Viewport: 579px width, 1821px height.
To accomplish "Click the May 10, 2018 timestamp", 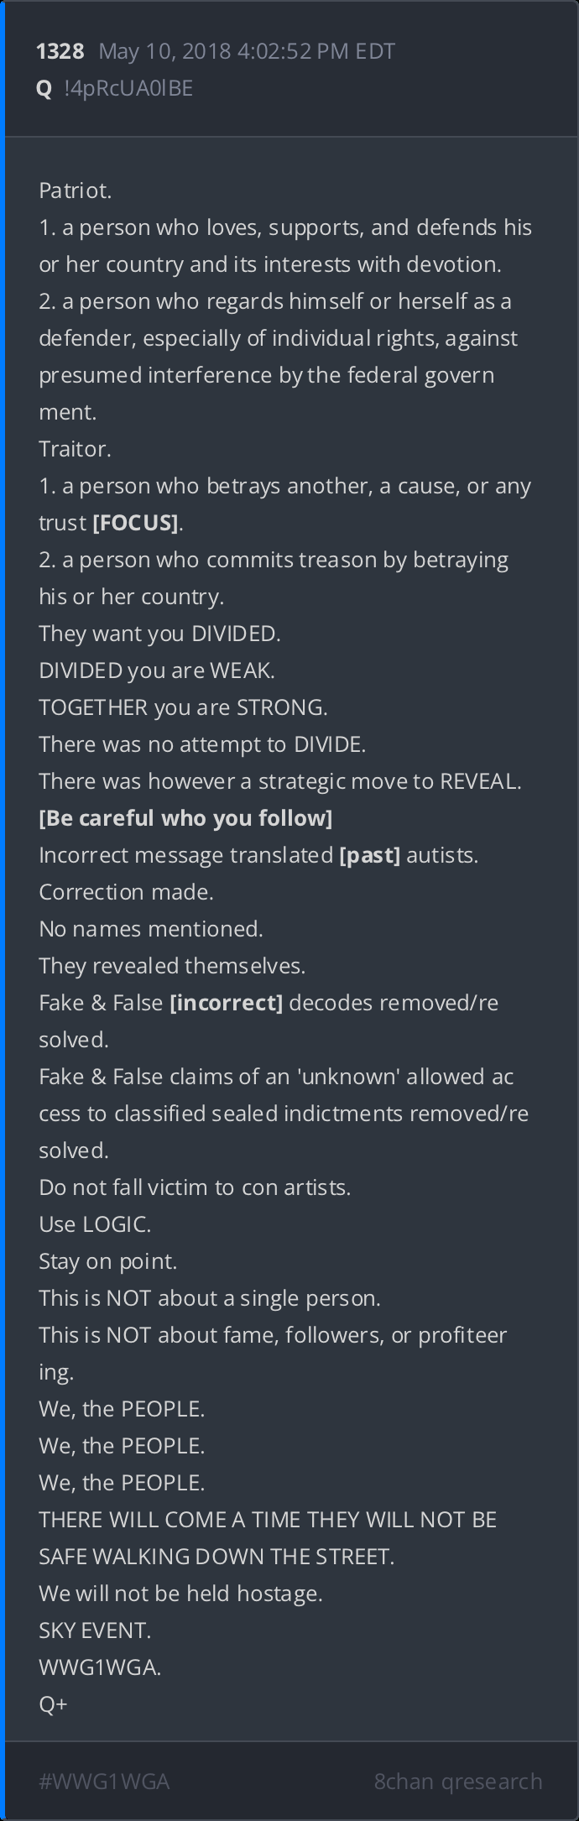I will click(247, 52).
